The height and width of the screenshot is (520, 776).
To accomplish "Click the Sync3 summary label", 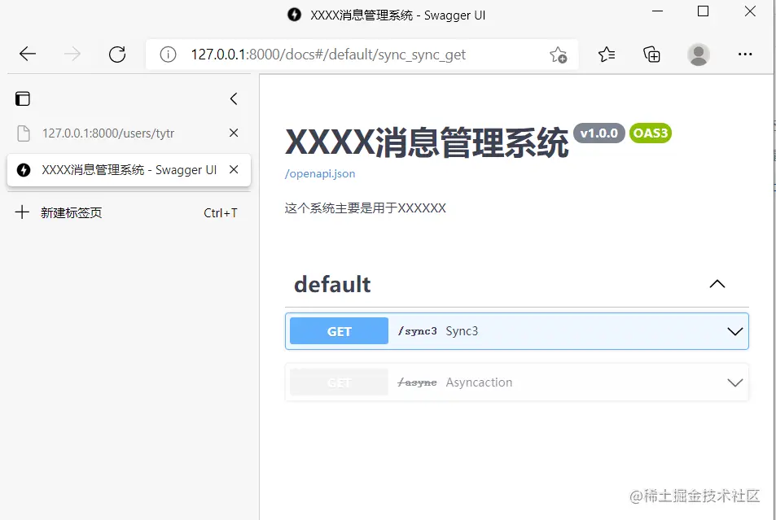I will click(462, 331).
